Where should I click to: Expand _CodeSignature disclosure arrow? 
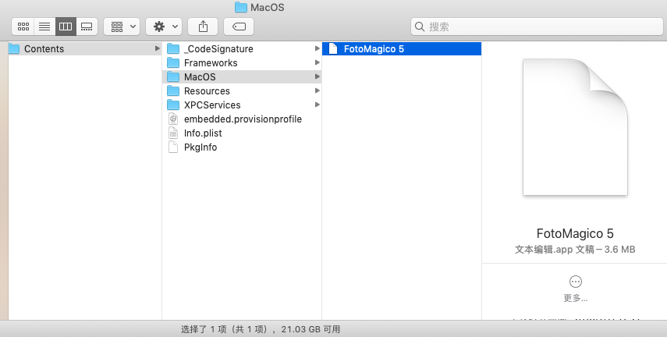[317, 48]
